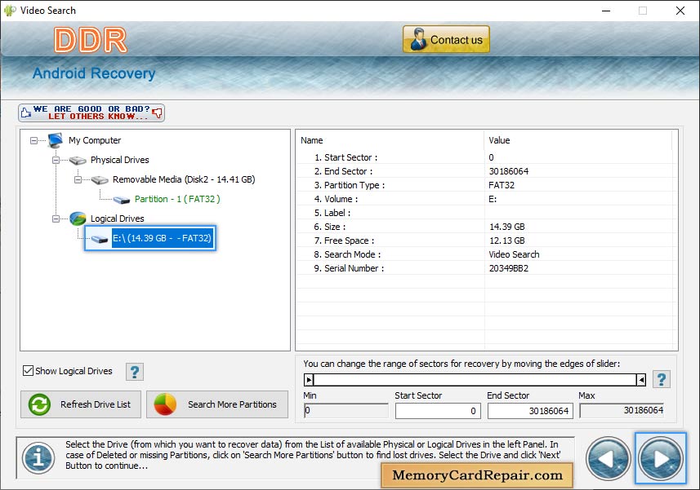Click the Android app icon in title bar
This screenshot has height=490, width=700.
pos(9,11)
